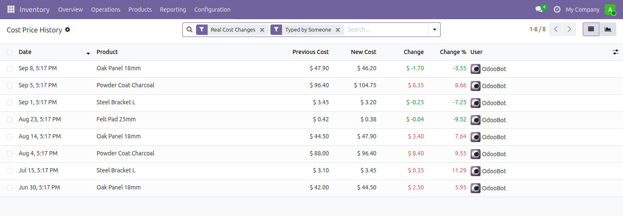Click the 11.29 change percent value

[459, 170]
